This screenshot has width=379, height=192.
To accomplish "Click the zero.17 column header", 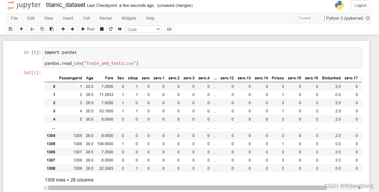I will [x=351, y=78].
